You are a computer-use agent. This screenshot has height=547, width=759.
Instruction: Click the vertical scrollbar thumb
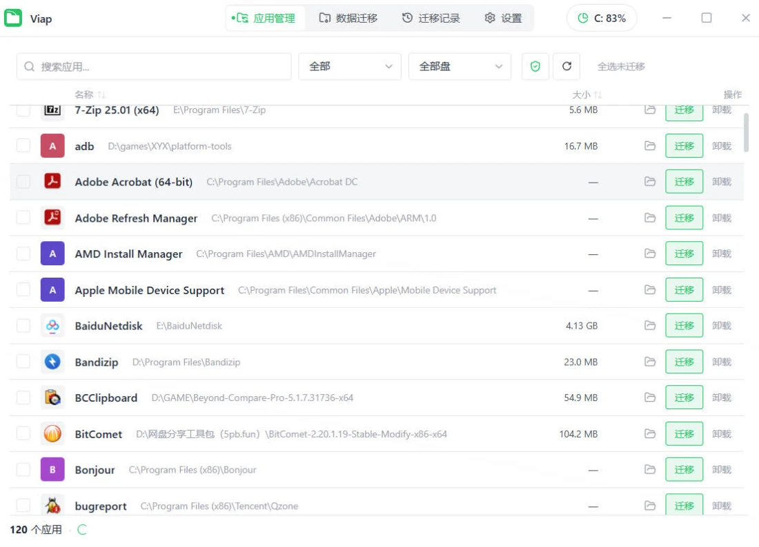[746, 132]
